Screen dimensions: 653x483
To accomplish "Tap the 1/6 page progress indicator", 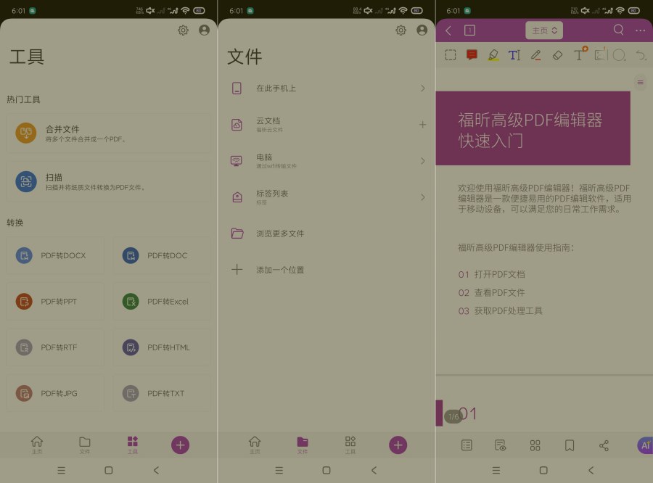I will 453,415.
